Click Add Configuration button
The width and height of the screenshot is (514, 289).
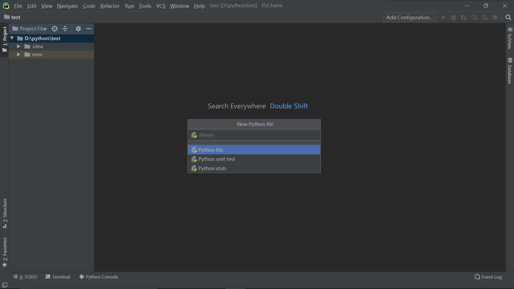(409, 17)
